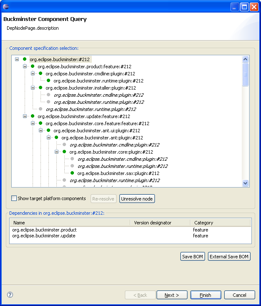The width and height of the screenshot is (261, 306).
Task: Select the org.eclipse.buckminster.update dependency row
Action: coord(130,236)
